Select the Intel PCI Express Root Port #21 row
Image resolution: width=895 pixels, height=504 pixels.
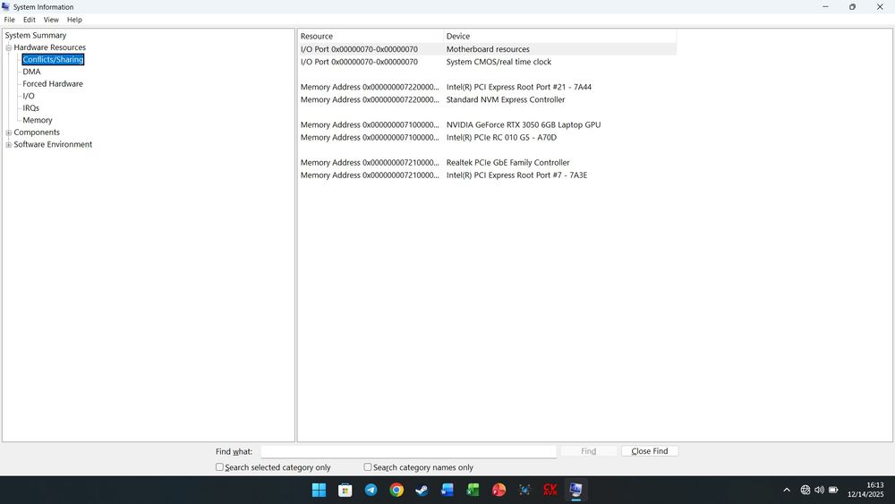[x=487, y=87]
